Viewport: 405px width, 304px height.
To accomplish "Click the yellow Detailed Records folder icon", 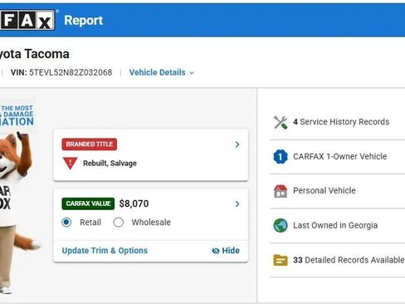I will 281,260.
